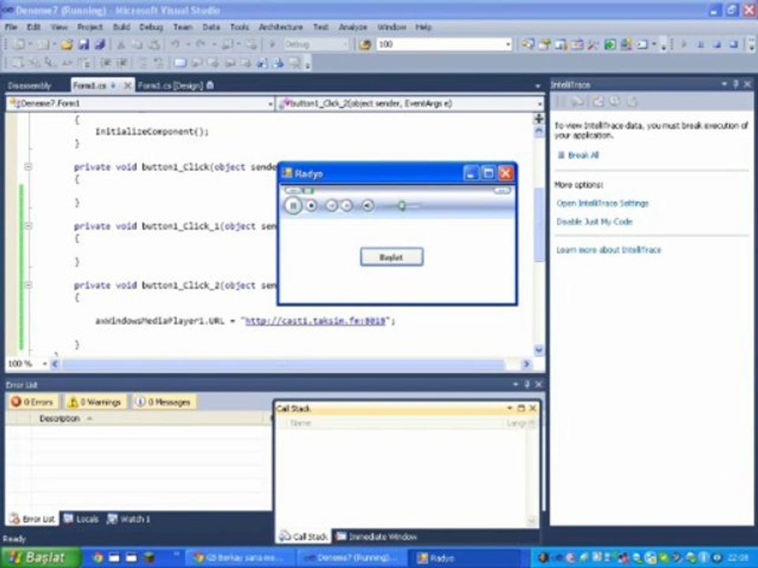
Task: Click the Find in Files icon
Action: click(x=365, y=45)
